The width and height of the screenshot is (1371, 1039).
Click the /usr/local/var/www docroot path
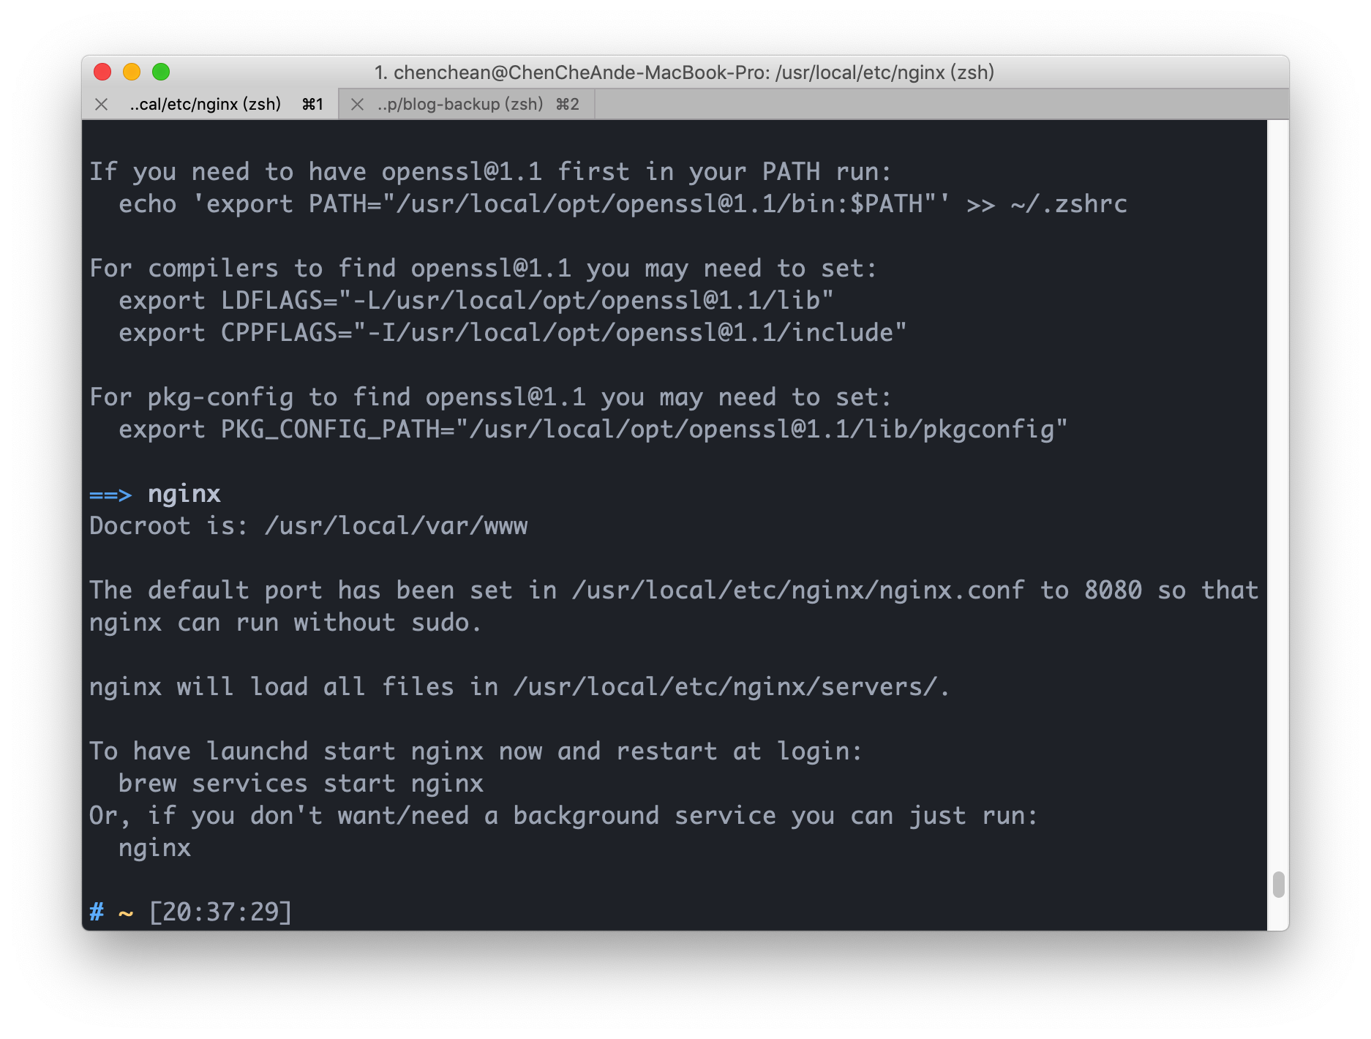tap(396, 526)
